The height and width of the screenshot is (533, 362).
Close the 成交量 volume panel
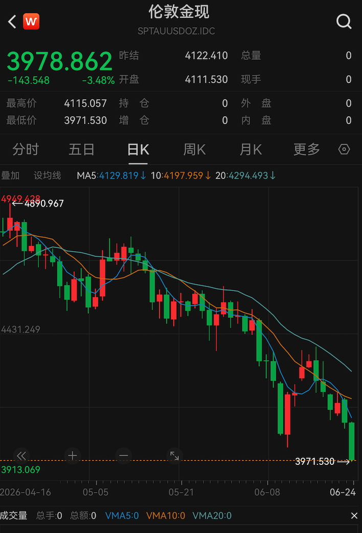click(354, 516)
